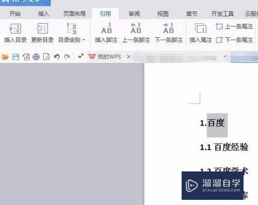
Task: Click the Insert Footnote (插入脚注) icon
Action: pyautogui.click(x=106, y=28)
